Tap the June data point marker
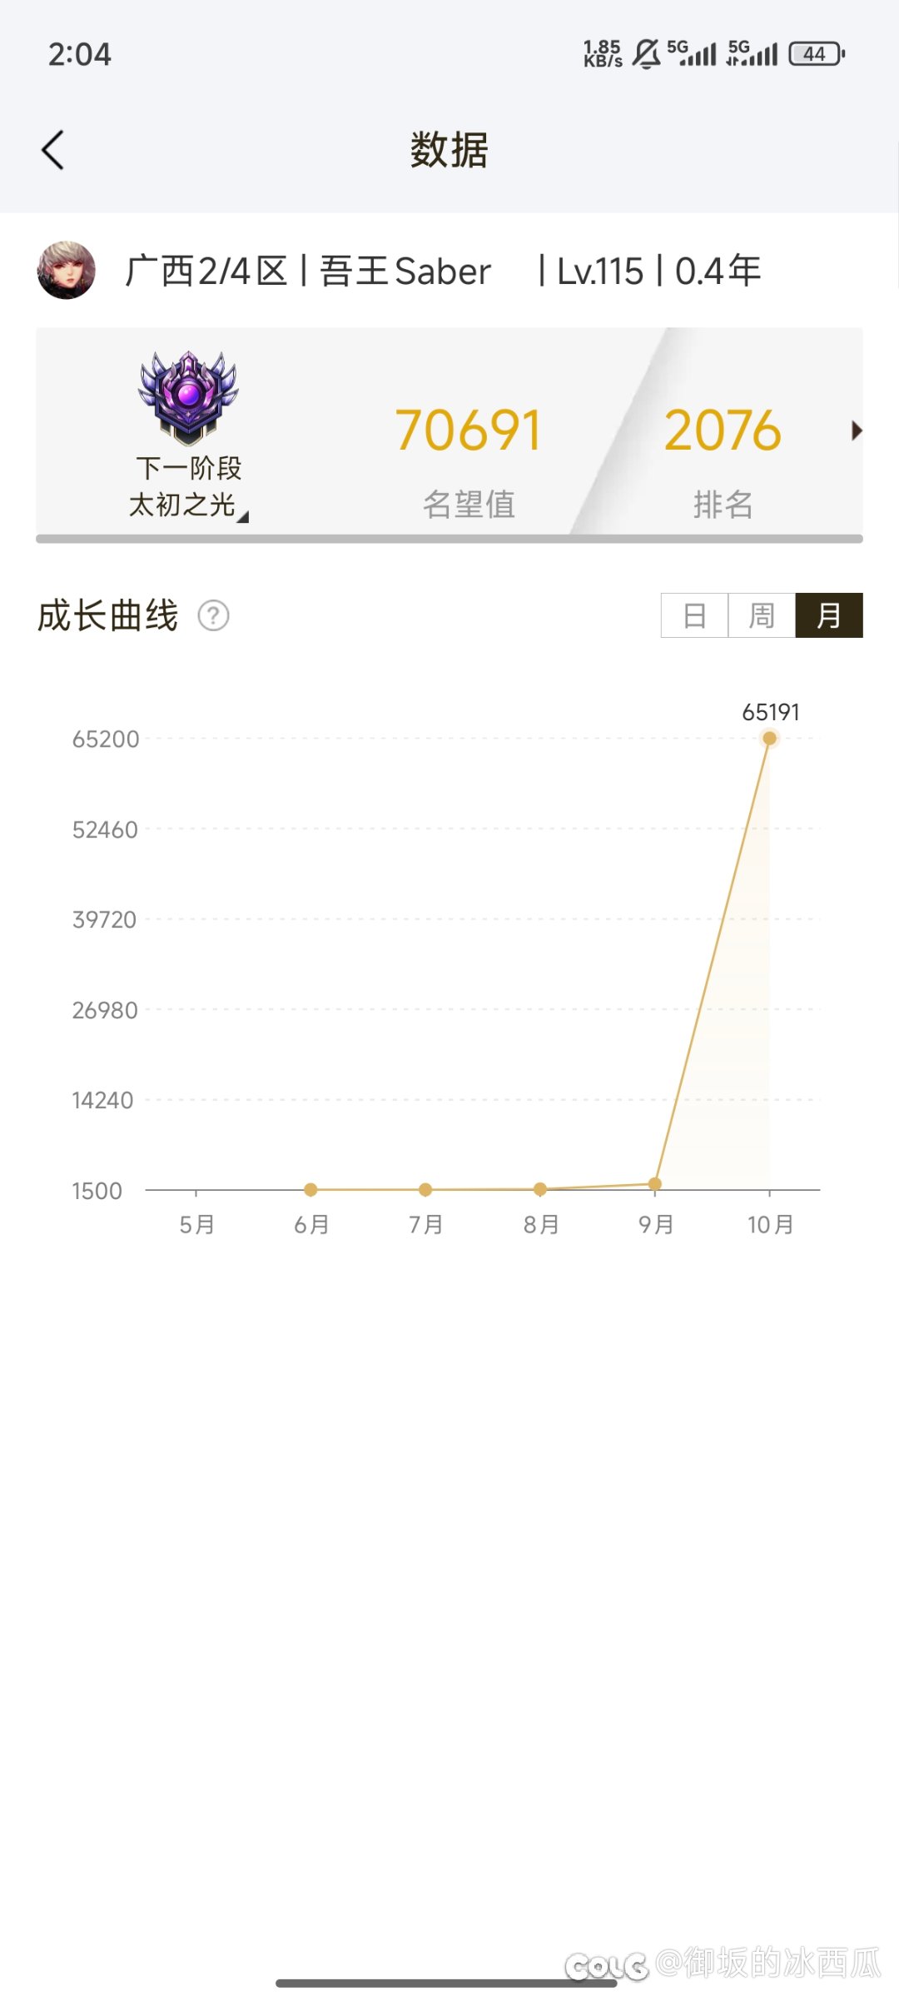 310,1190
